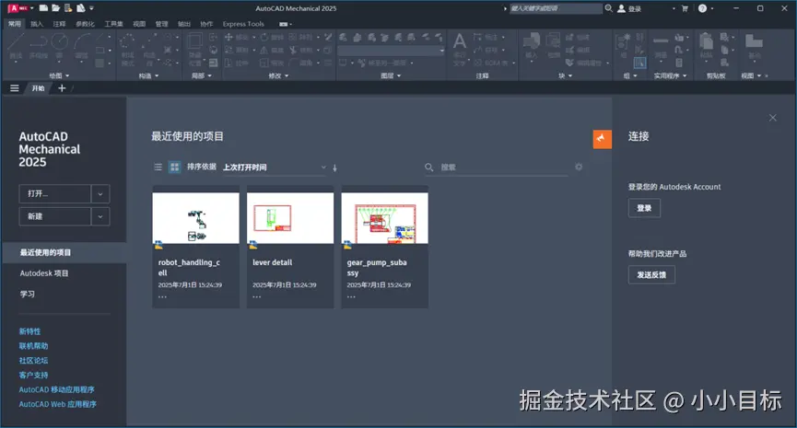Open the 上次打开时间 sort dropdown
The image size is (797, 428).
(275, 168)
